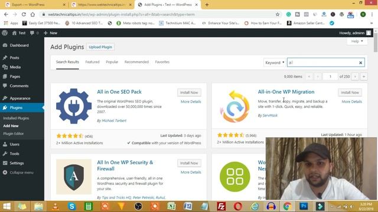Open Installed Plugins submenu link

click(16, 118)
